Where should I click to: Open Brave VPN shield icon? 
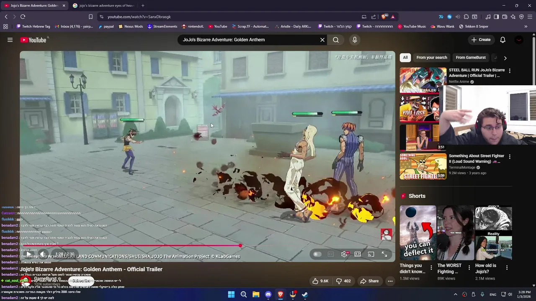[521, 17]
